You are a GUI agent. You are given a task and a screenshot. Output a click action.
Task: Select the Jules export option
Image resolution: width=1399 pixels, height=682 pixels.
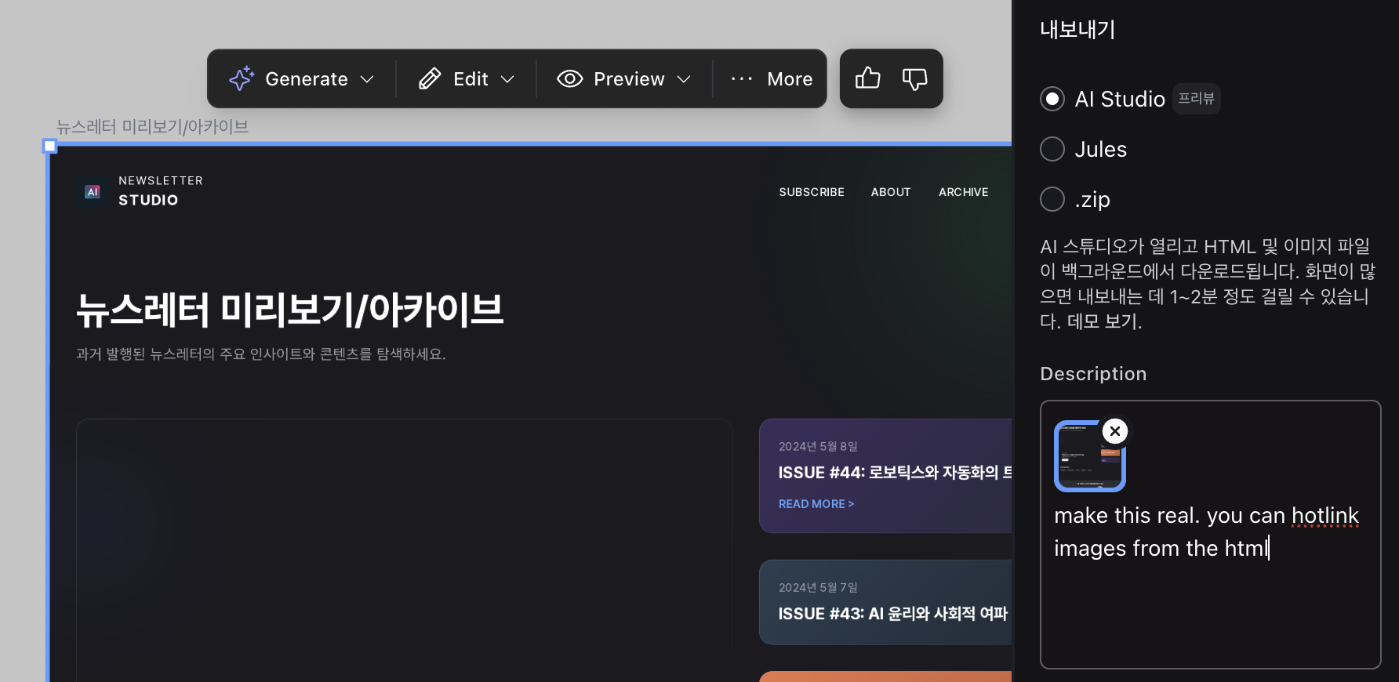[1052, 149]
